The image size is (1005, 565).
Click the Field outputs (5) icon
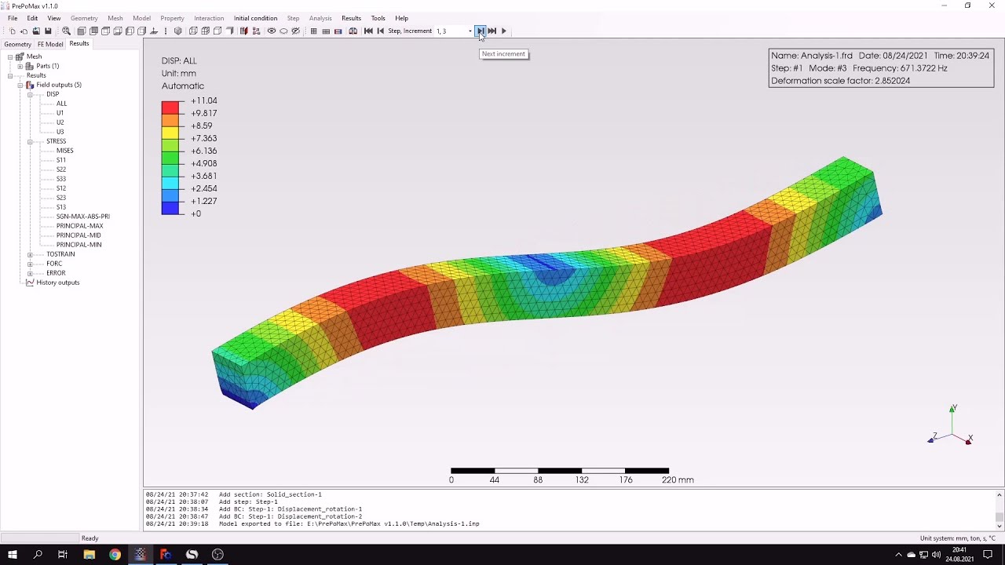pyautogui.click(x=30, y=85)
